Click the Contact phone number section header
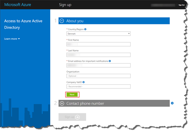Image resolution: width=191 pixels, height=132 pixels. [114, 103]
